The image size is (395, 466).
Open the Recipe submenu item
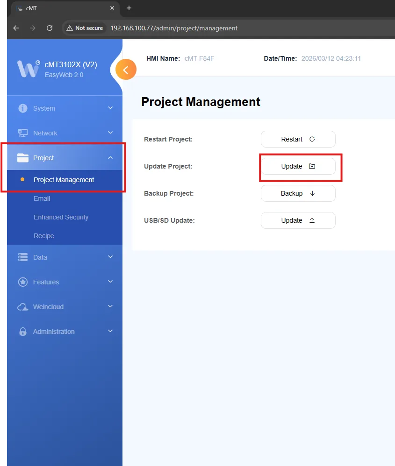point(65,236)
